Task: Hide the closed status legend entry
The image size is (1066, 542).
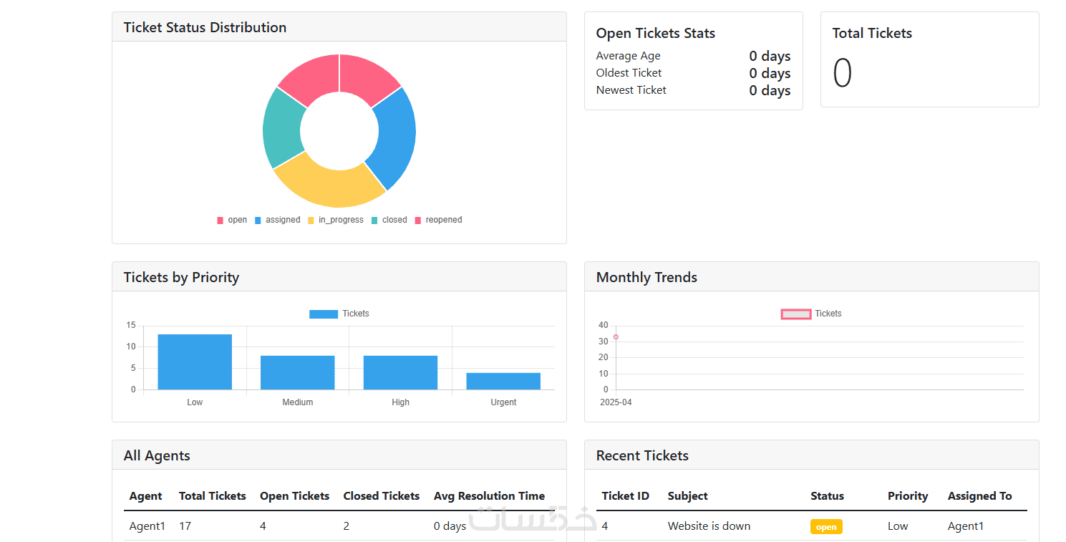Action: 389,220
